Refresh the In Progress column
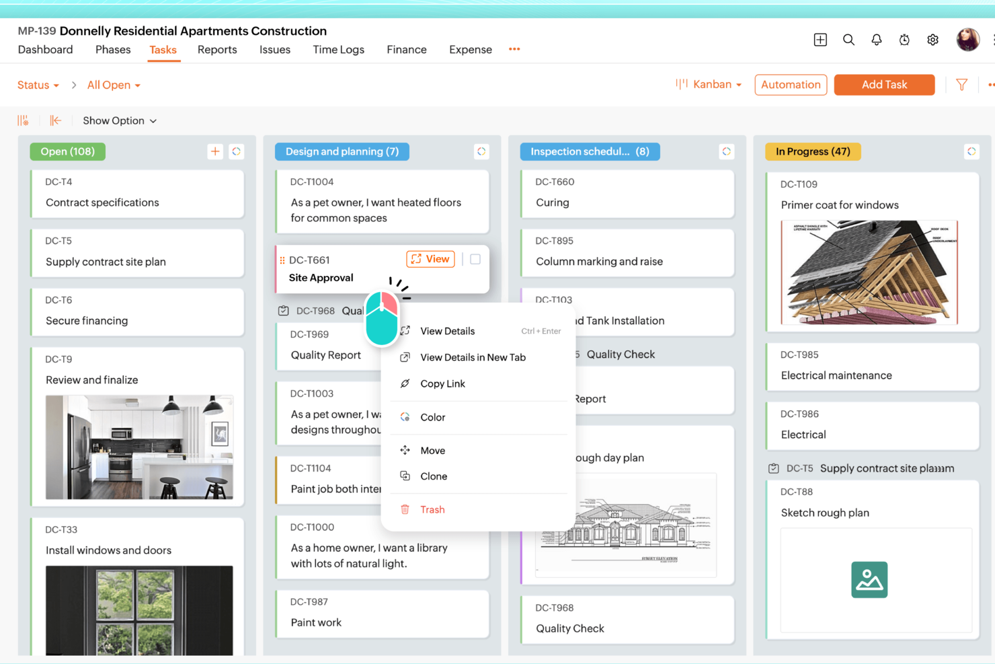995x664 pixels. 971,151
